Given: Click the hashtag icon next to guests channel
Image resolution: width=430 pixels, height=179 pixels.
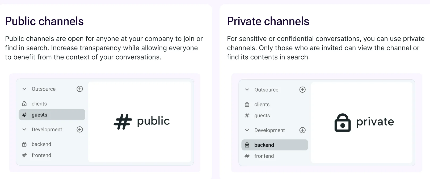Looking at the screenshot, I should (24, 115).
